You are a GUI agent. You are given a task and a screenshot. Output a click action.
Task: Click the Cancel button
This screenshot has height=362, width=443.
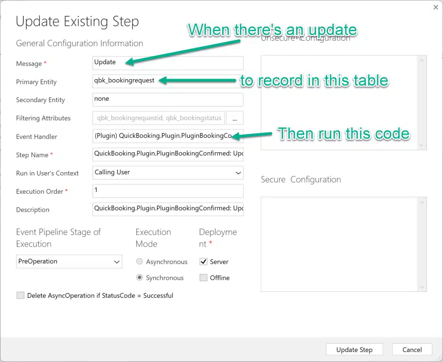pos(411,349)
